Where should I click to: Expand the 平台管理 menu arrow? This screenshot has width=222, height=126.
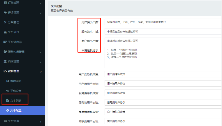41,121
